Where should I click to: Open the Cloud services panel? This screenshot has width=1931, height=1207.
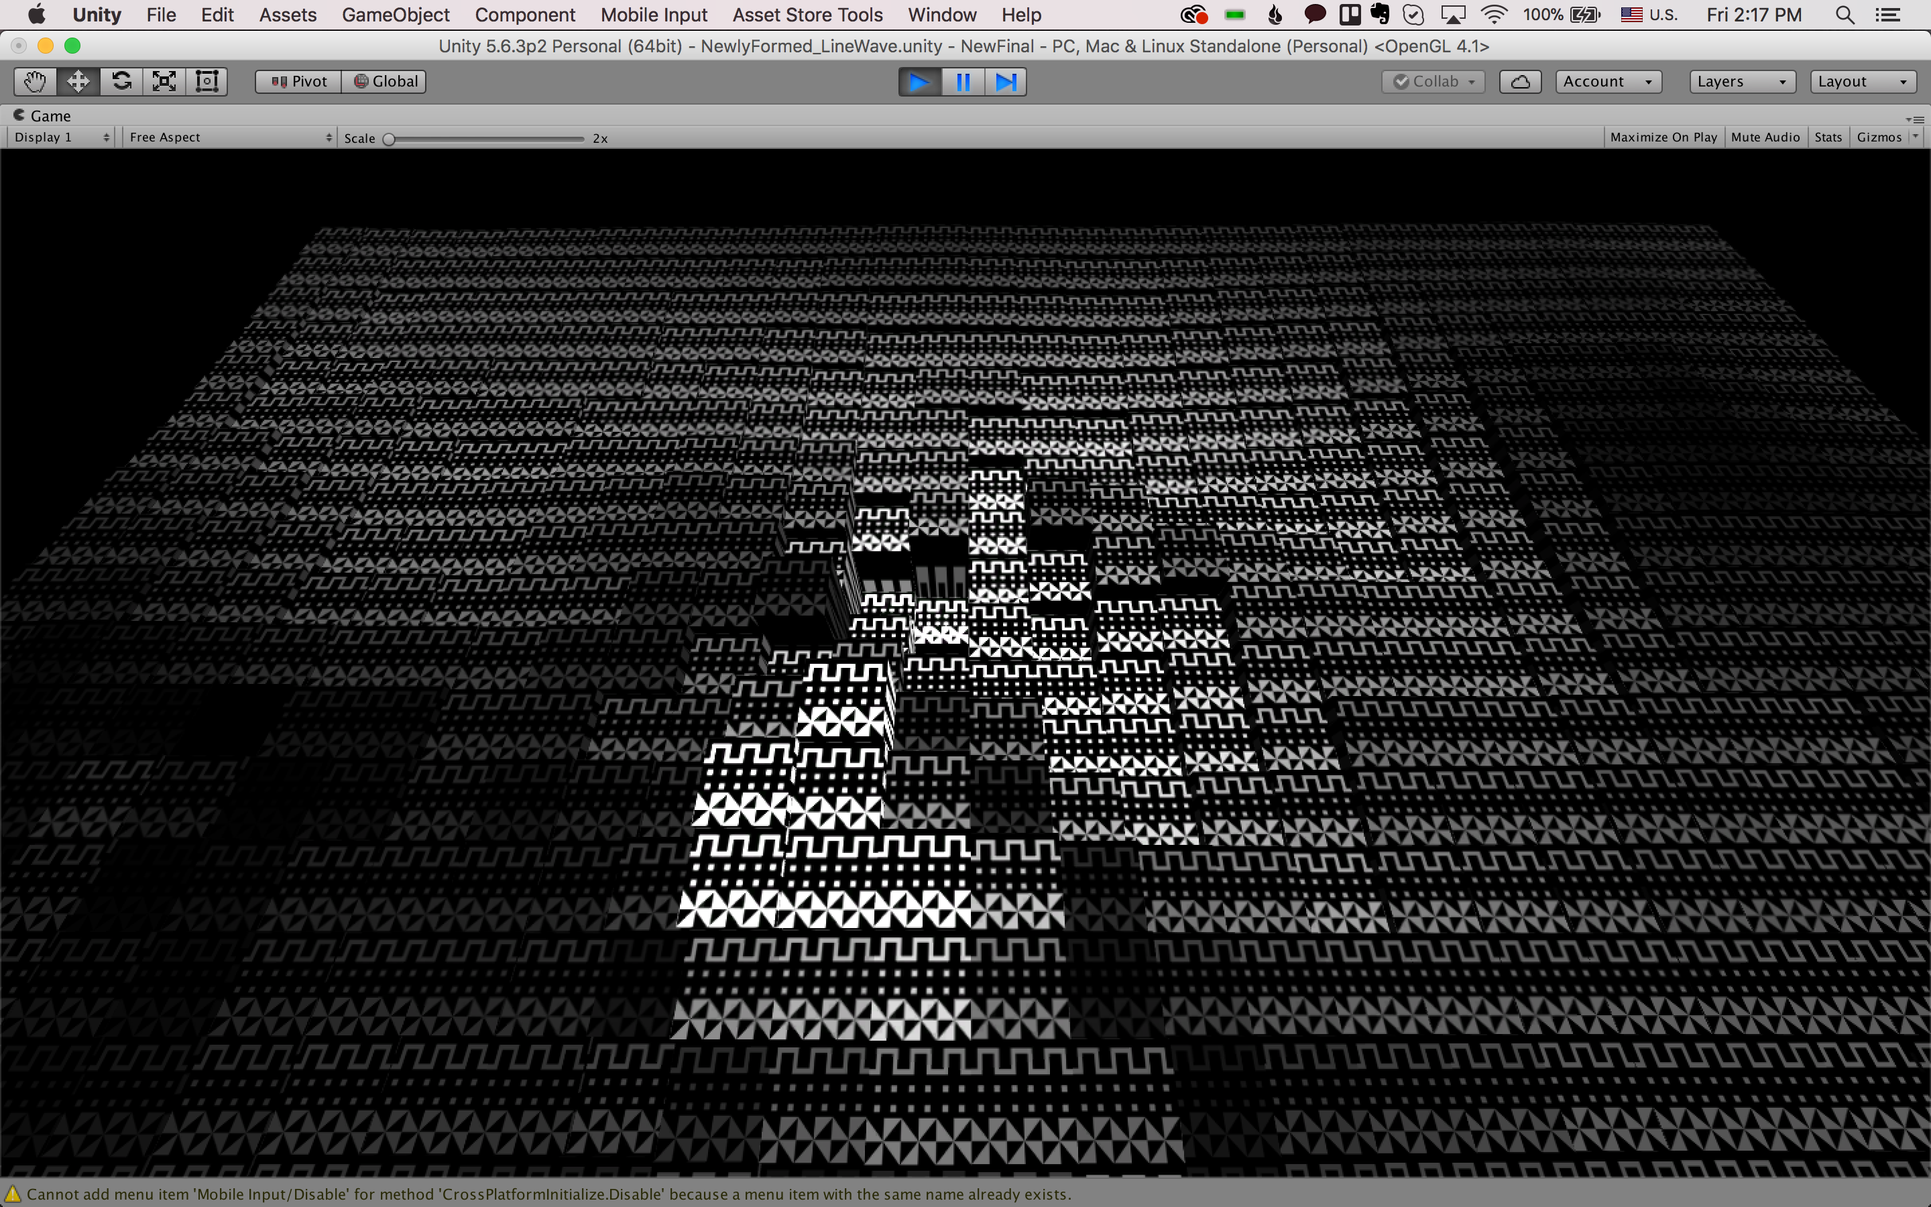(x=1519, y=81)
